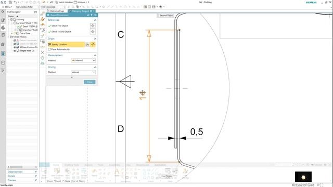Open the Roles sidebar tab
This screenshot has width=333, height=187.
click(3, 71)
